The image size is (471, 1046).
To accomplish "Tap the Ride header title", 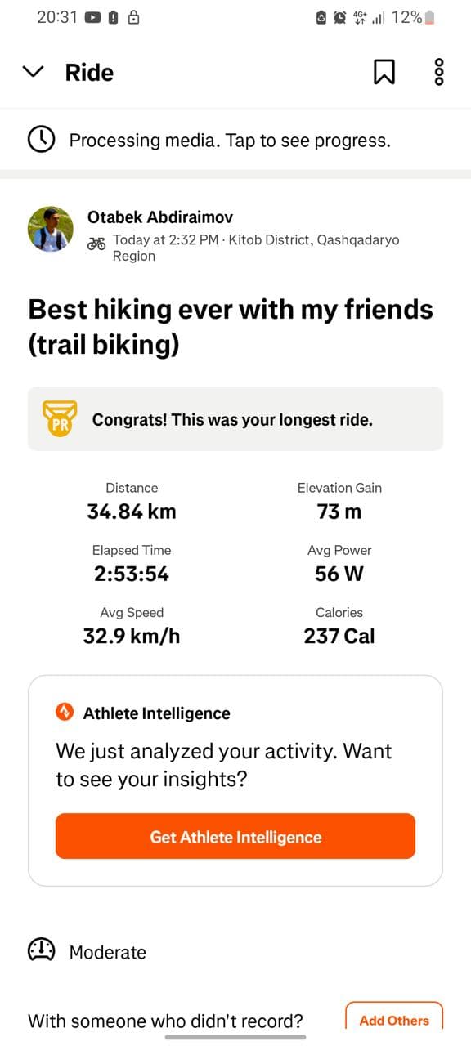I will coord(89,72).
